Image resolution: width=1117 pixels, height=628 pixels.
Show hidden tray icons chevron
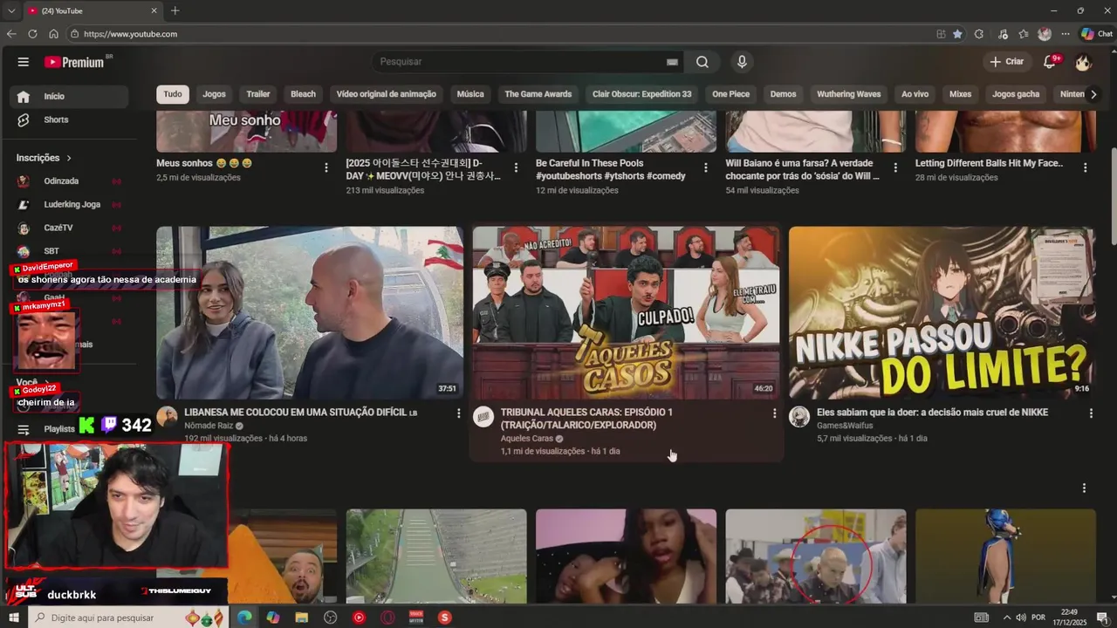(1008, 618)
